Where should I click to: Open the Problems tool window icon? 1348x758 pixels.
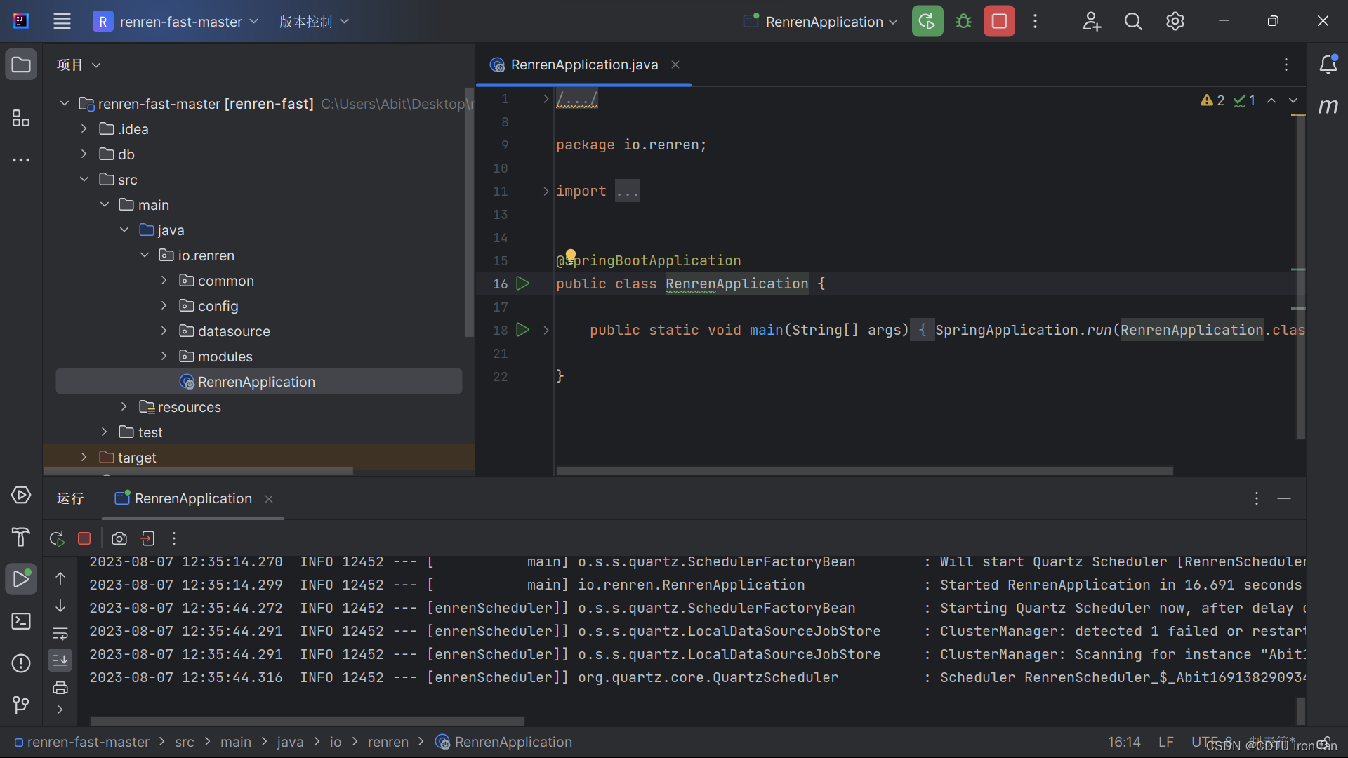point(21,663)
